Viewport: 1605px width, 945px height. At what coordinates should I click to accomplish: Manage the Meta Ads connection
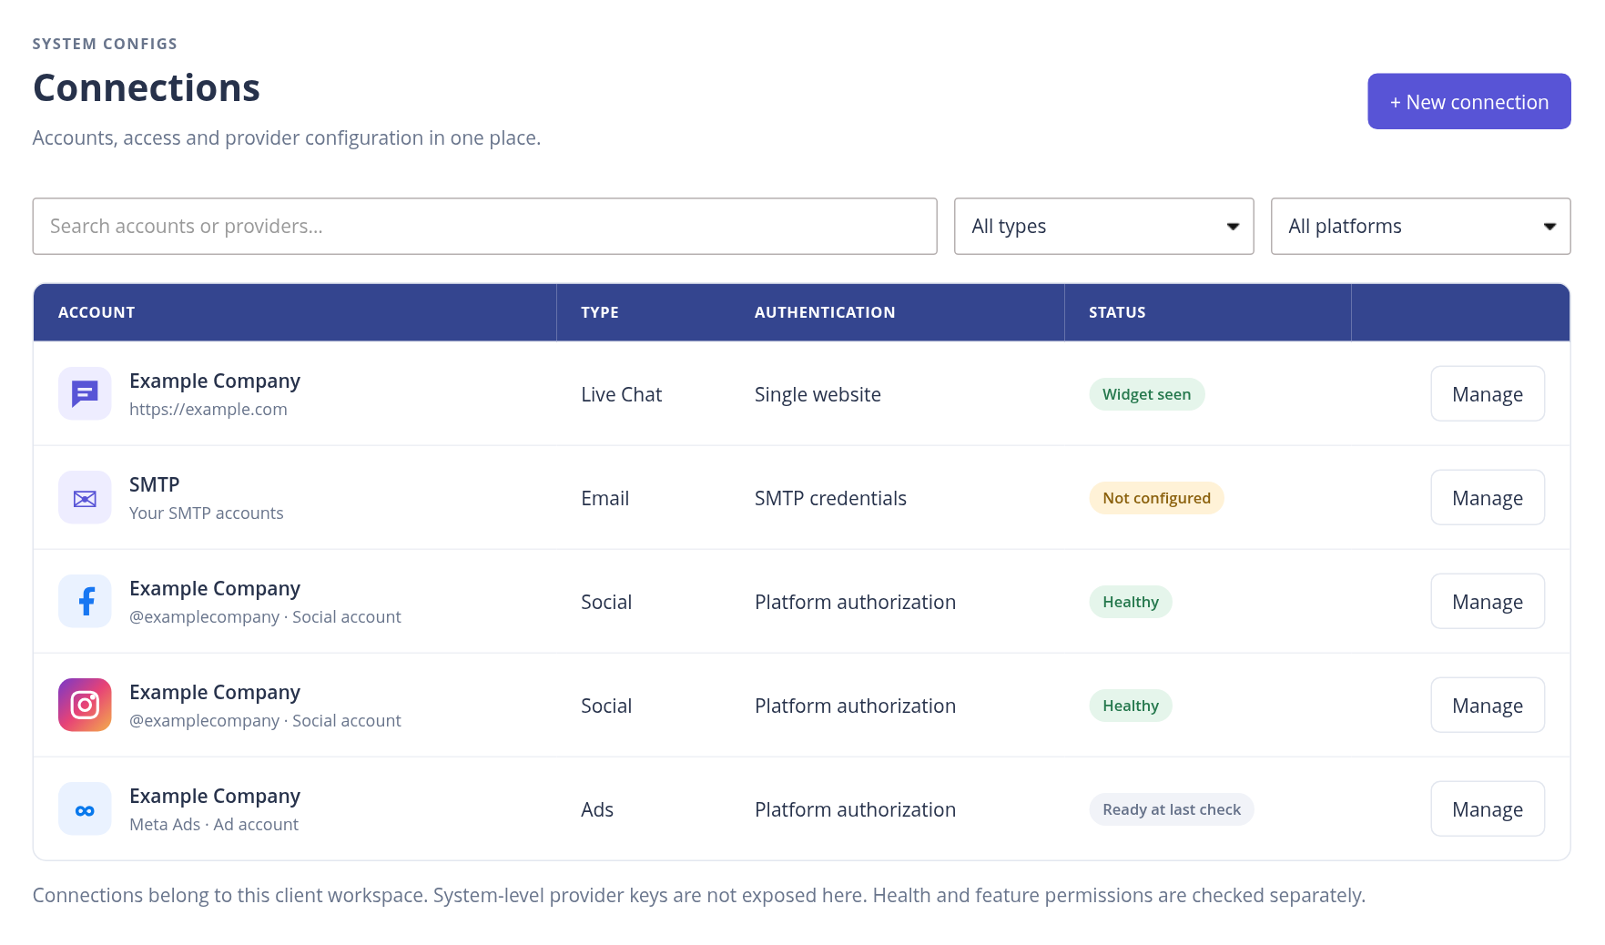(1488, 808)
